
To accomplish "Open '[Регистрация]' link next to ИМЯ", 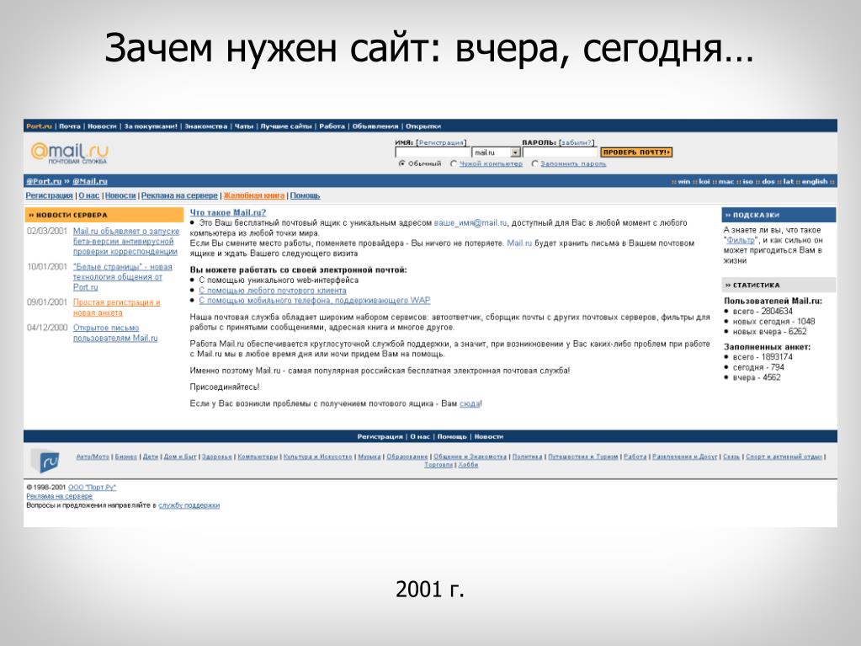I will (442, 142).
